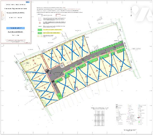
Task: Click the red cross legend symbol
Action: [x=40, y=23]
